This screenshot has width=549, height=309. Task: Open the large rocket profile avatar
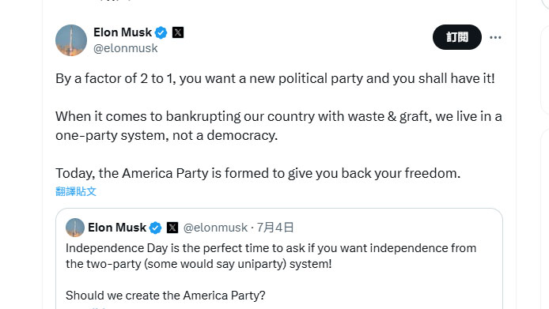click(71, 40)
